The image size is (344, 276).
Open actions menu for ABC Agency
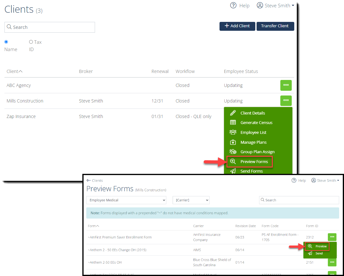pyautogui.click(x=286, y=85)
